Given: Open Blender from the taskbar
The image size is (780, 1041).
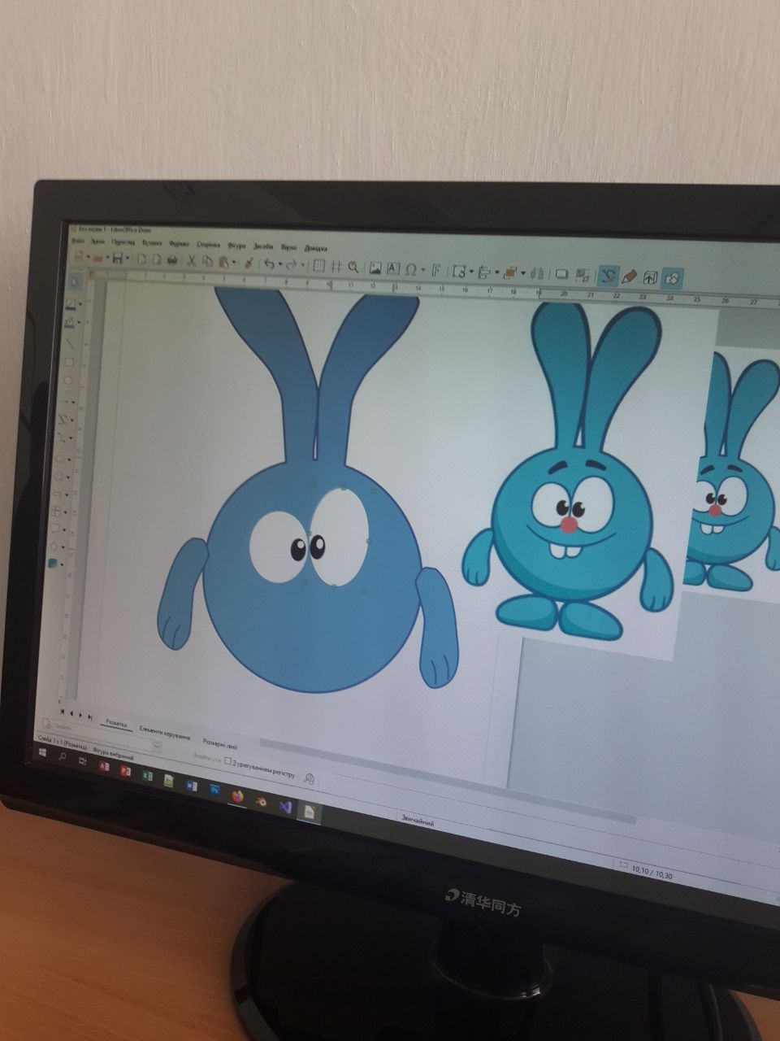Looking at the screenshot, I should [x=262, y=801].
